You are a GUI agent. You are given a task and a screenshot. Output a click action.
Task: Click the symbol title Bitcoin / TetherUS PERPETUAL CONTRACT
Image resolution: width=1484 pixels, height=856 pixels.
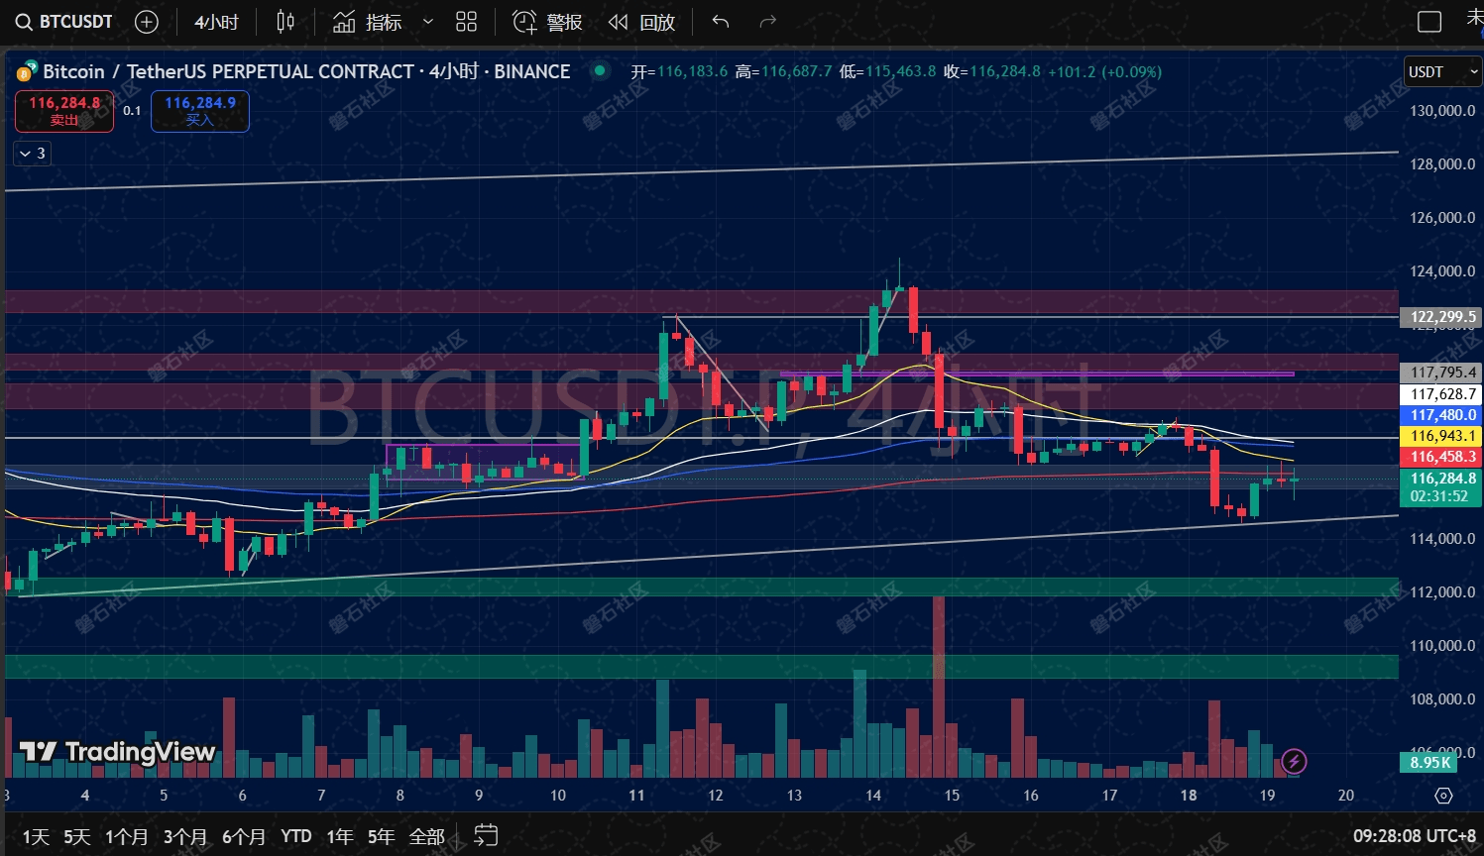pyautogui.click(x=228, y=71)
